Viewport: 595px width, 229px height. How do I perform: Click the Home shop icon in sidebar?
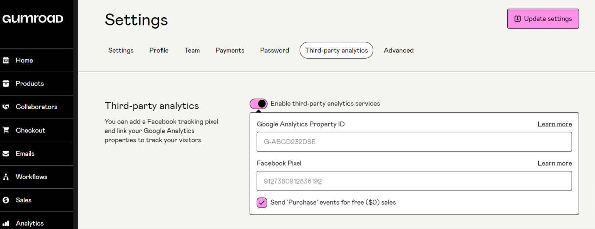[6, 60]
